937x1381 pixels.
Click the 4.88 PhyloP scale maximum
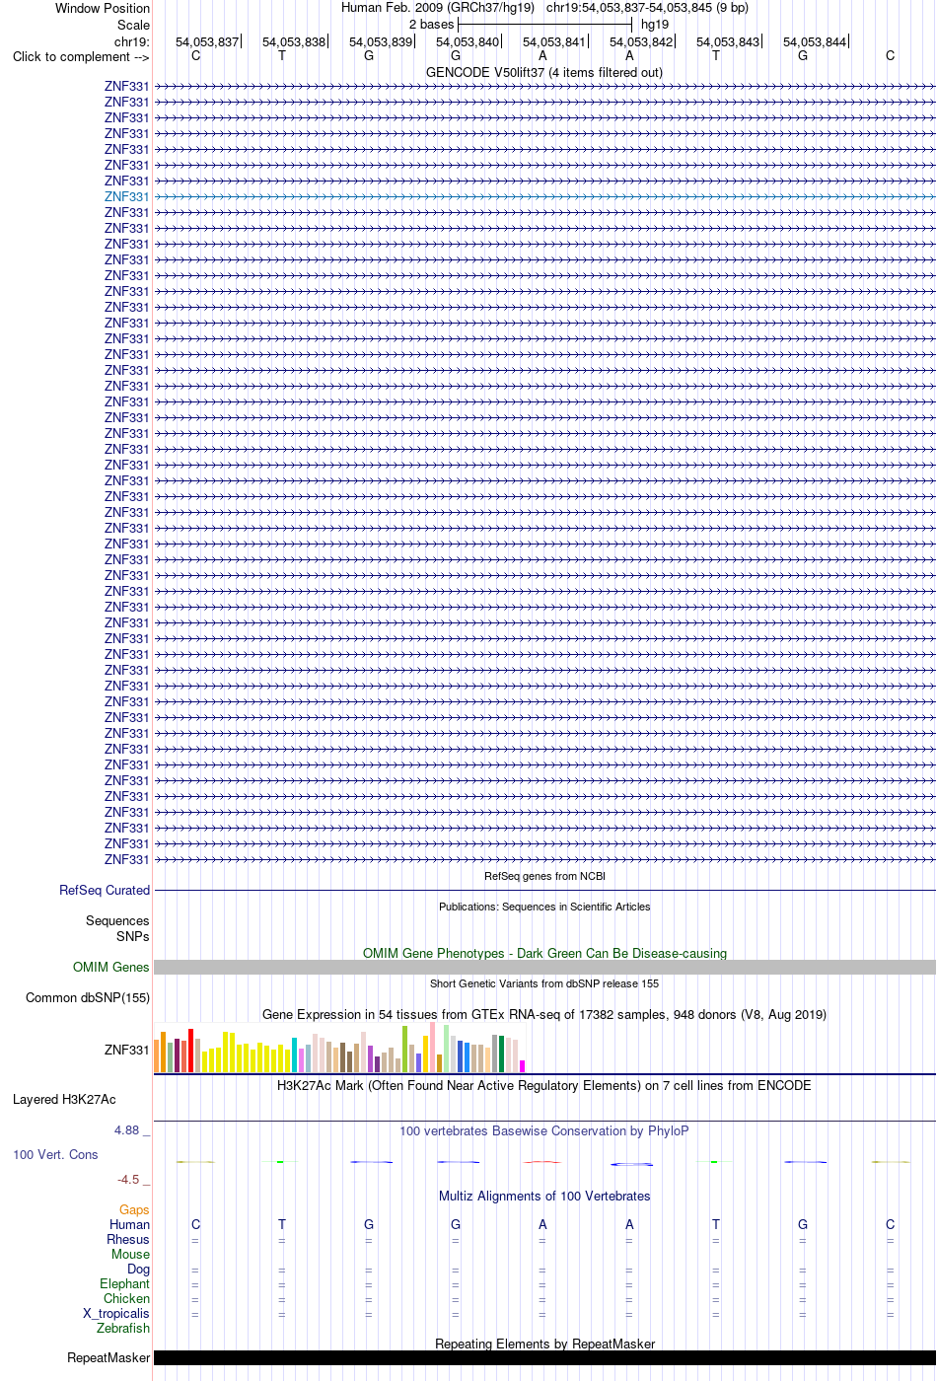pyautogui.click(x=126, y=1130)
